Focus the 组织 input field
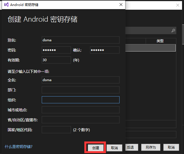 pos(81,100)
